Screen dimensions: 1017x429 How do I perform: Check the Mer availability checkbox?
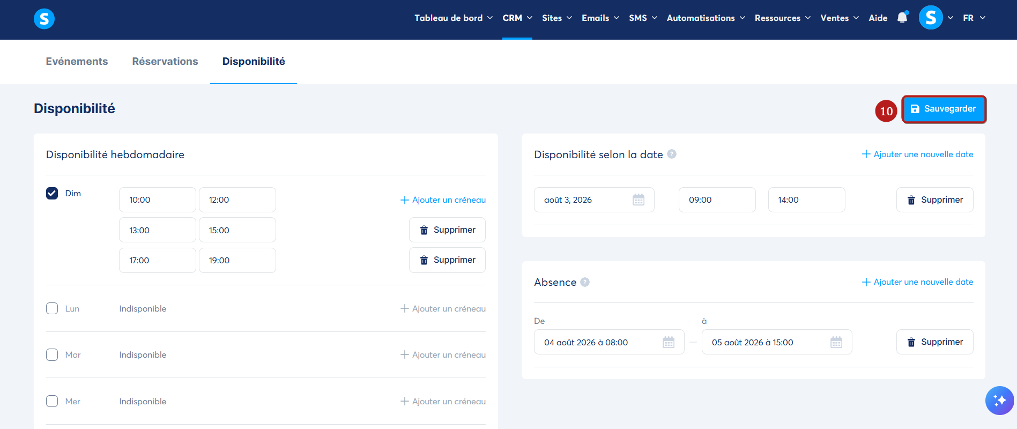(x=52, y=401)
